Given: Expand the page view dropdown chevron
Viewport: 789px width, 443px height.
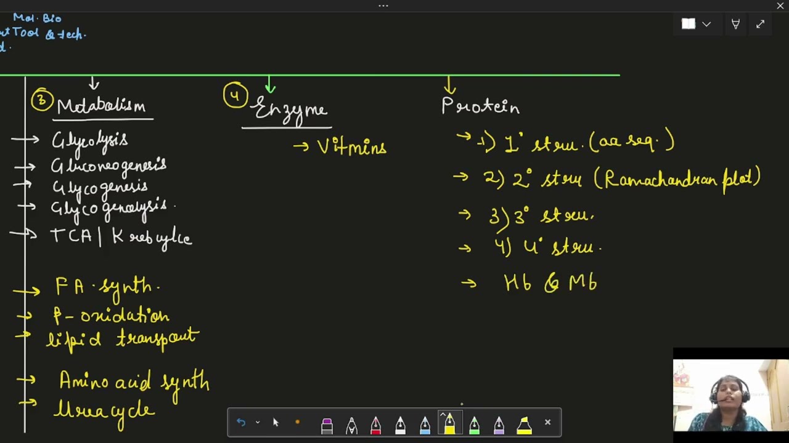Looking at the screenshot, I should [x=706, y=24].
